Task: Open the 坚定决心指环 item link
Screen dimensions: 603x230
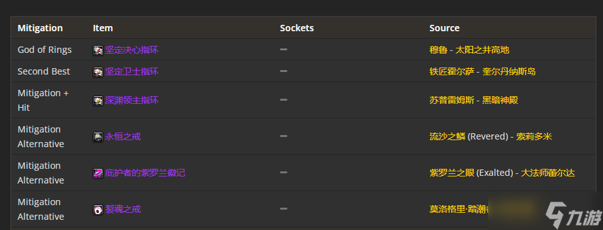Action: [132, 50]
